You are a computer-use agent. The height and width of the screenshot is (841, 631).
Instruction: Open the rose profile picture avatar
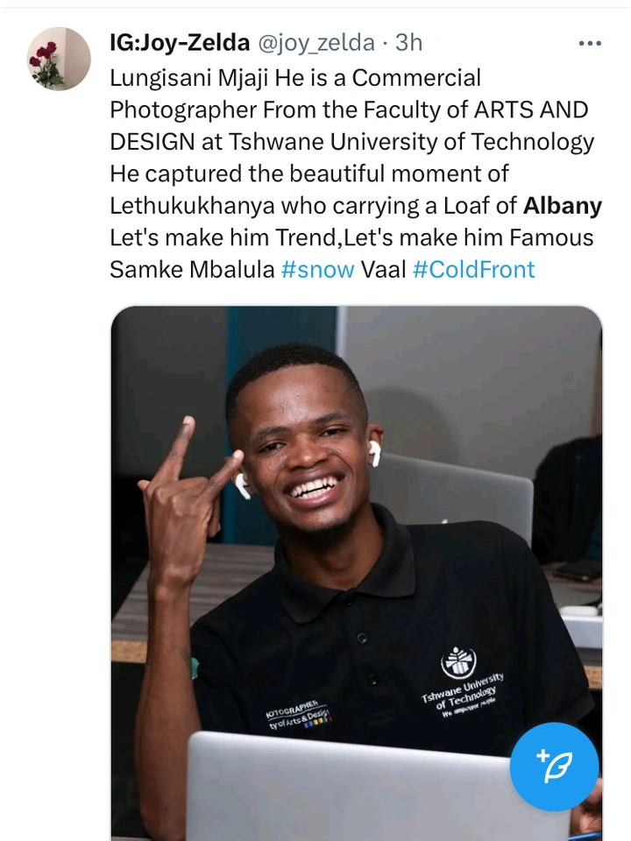(x=59, y=59)
